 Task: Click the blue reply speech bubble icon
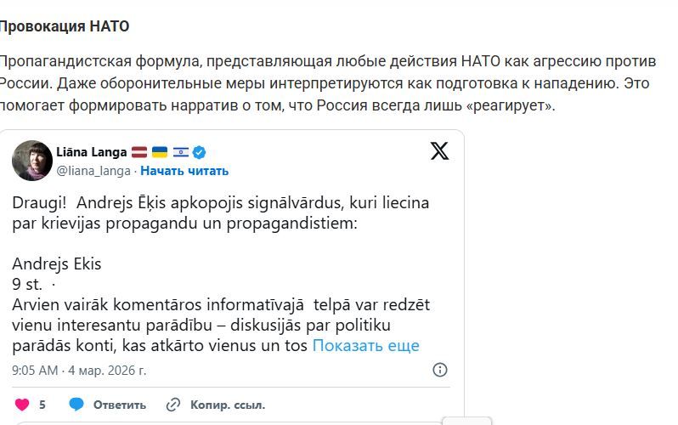coord(76,405)
